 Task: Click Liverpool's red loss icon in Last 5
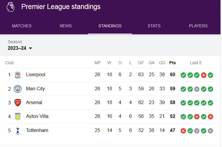[204, 75]
